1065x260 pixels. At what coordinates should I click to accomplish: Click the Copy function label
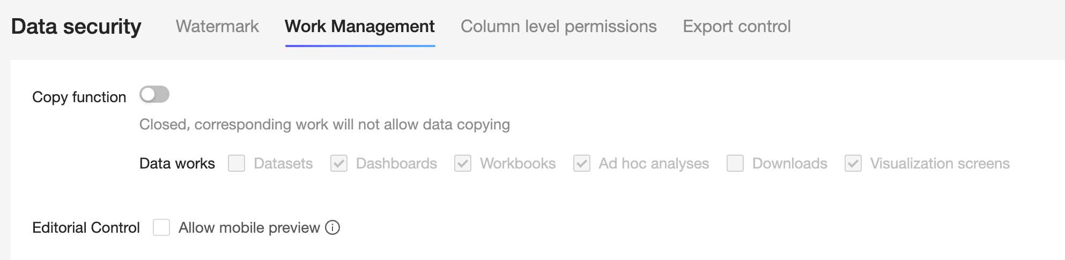pos(79,97)
